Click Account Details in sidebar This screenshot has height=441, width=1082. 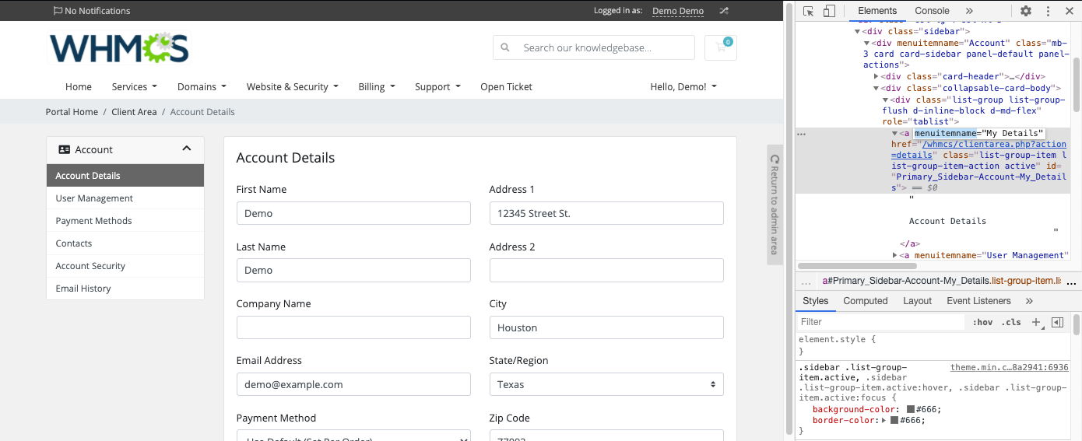tap(125, 176)
